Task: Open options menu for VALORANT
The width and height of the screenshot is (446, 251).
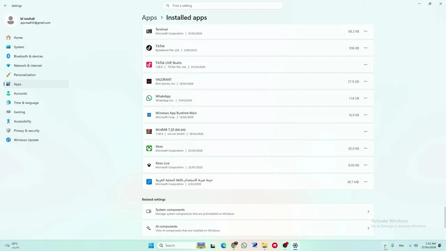Action: (x=366, y=82)
